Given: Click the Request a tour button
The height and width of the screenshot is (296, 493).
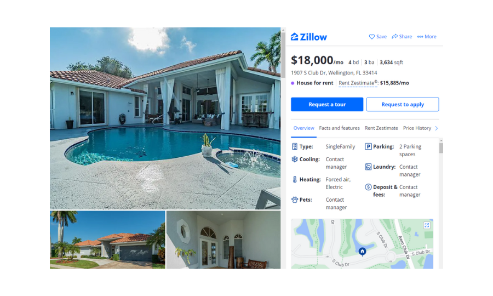Looking at the screenshot, I should pyautogui.click(x=327, y=105).
